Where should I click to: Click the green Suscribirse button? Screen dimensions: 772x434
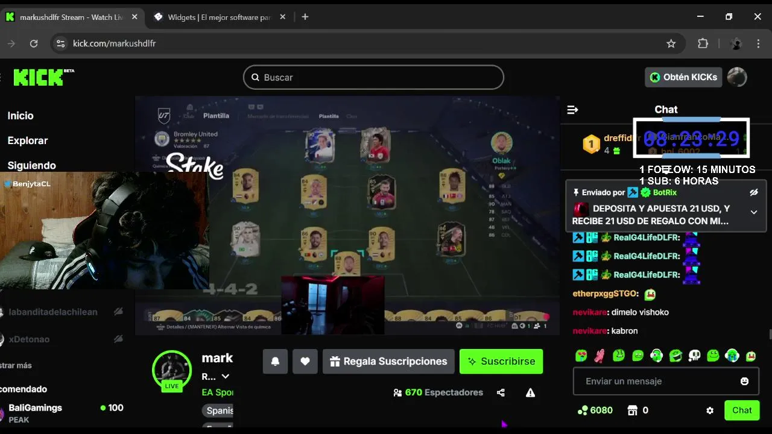501,362
